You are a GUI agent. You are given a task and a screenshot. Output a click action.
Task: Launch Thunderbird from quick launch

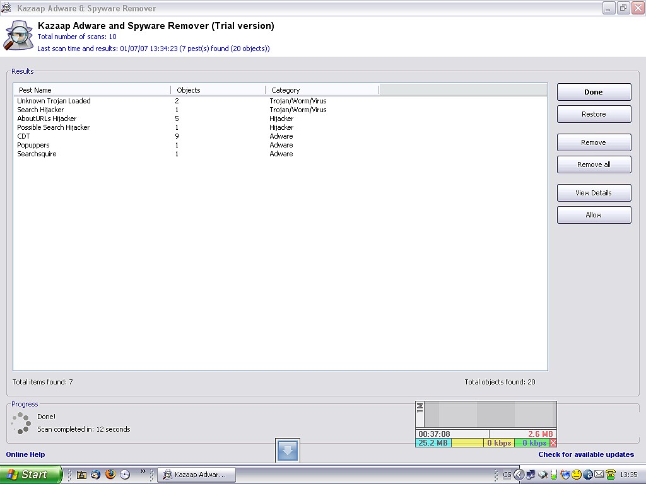point(96,475)
